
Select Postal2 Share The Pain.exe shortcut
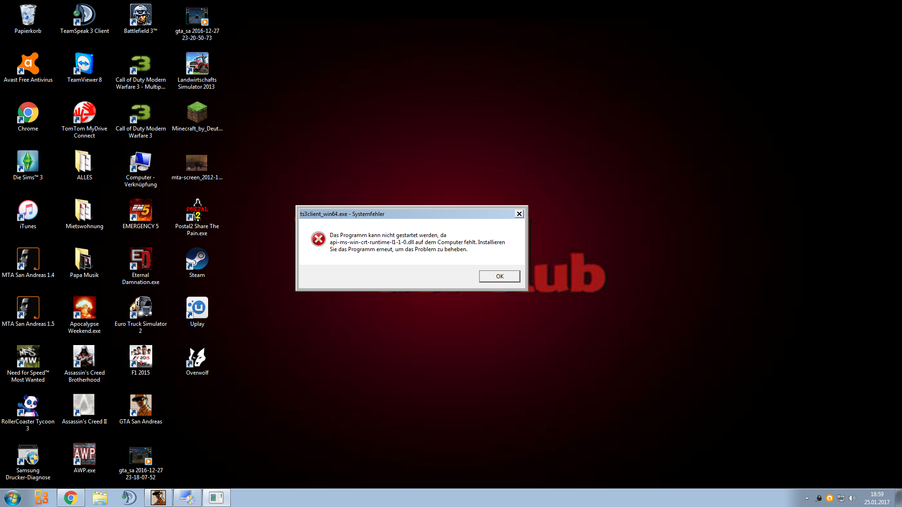pos(197,218)
